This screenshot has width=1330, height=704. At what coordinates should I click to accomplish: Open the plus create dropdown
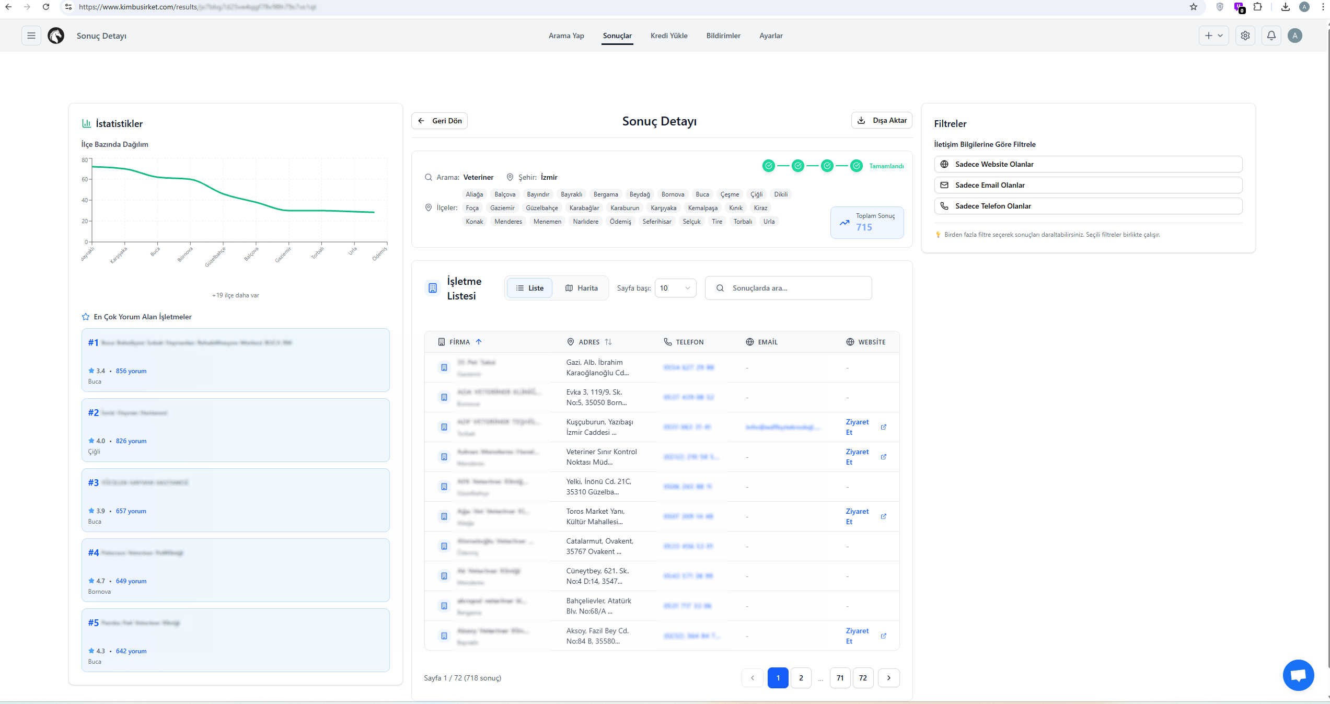tap(1213, 36)
